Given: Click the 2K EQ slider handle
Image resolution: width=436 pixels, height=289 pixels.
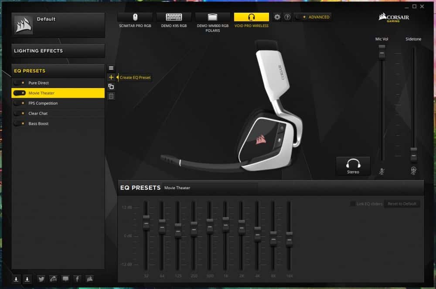Looking at the screenshot, I should click(x=242, y=228).
